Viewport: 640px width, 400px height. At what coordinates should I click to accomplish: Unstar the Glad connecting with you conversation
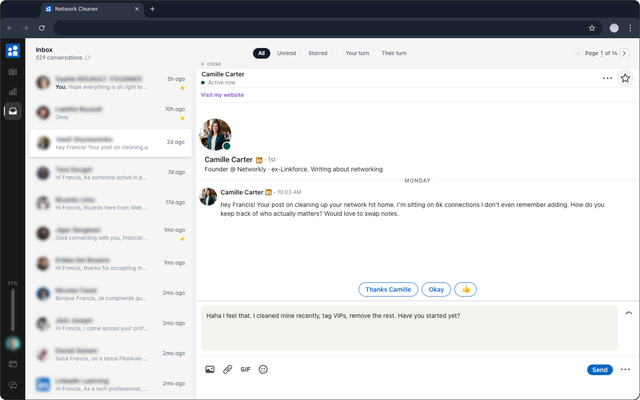click(x=182, y=239)
